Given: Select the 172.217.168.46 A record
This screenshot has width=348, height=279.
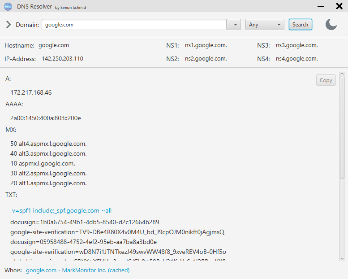Looking at the screenshot, I should pyautogui.click(x=31, y=92).
